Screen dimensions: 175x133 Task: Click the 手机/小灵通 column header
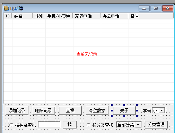coord(59,16)
